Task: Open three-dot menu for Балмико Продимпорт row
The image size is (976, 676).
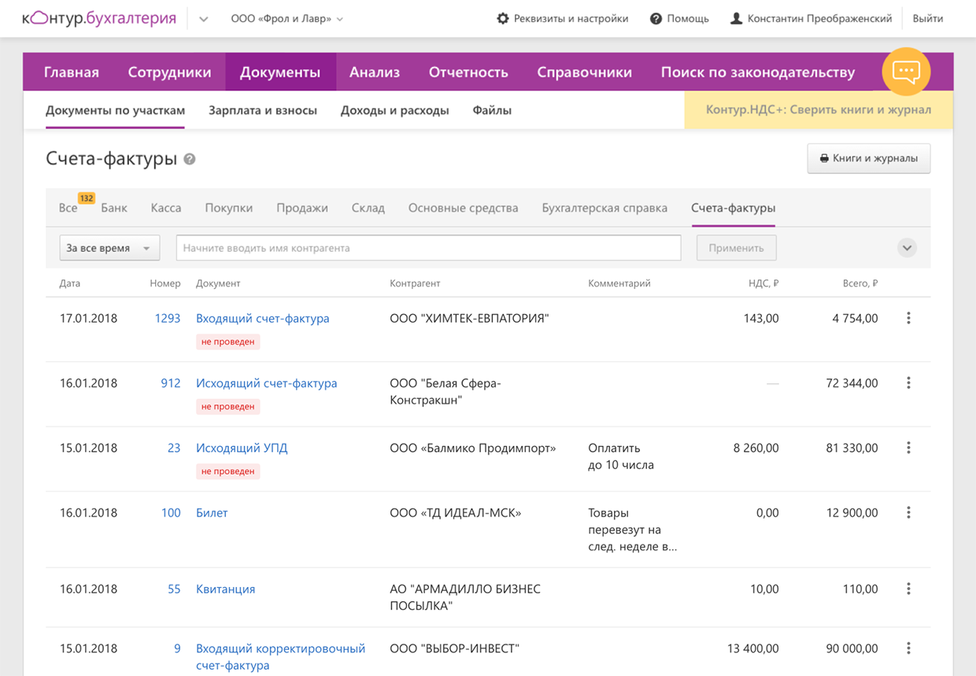Action: coord(908,448)
